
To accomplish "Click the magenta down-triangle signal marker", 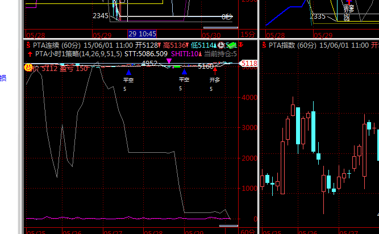I will (169, 60).
